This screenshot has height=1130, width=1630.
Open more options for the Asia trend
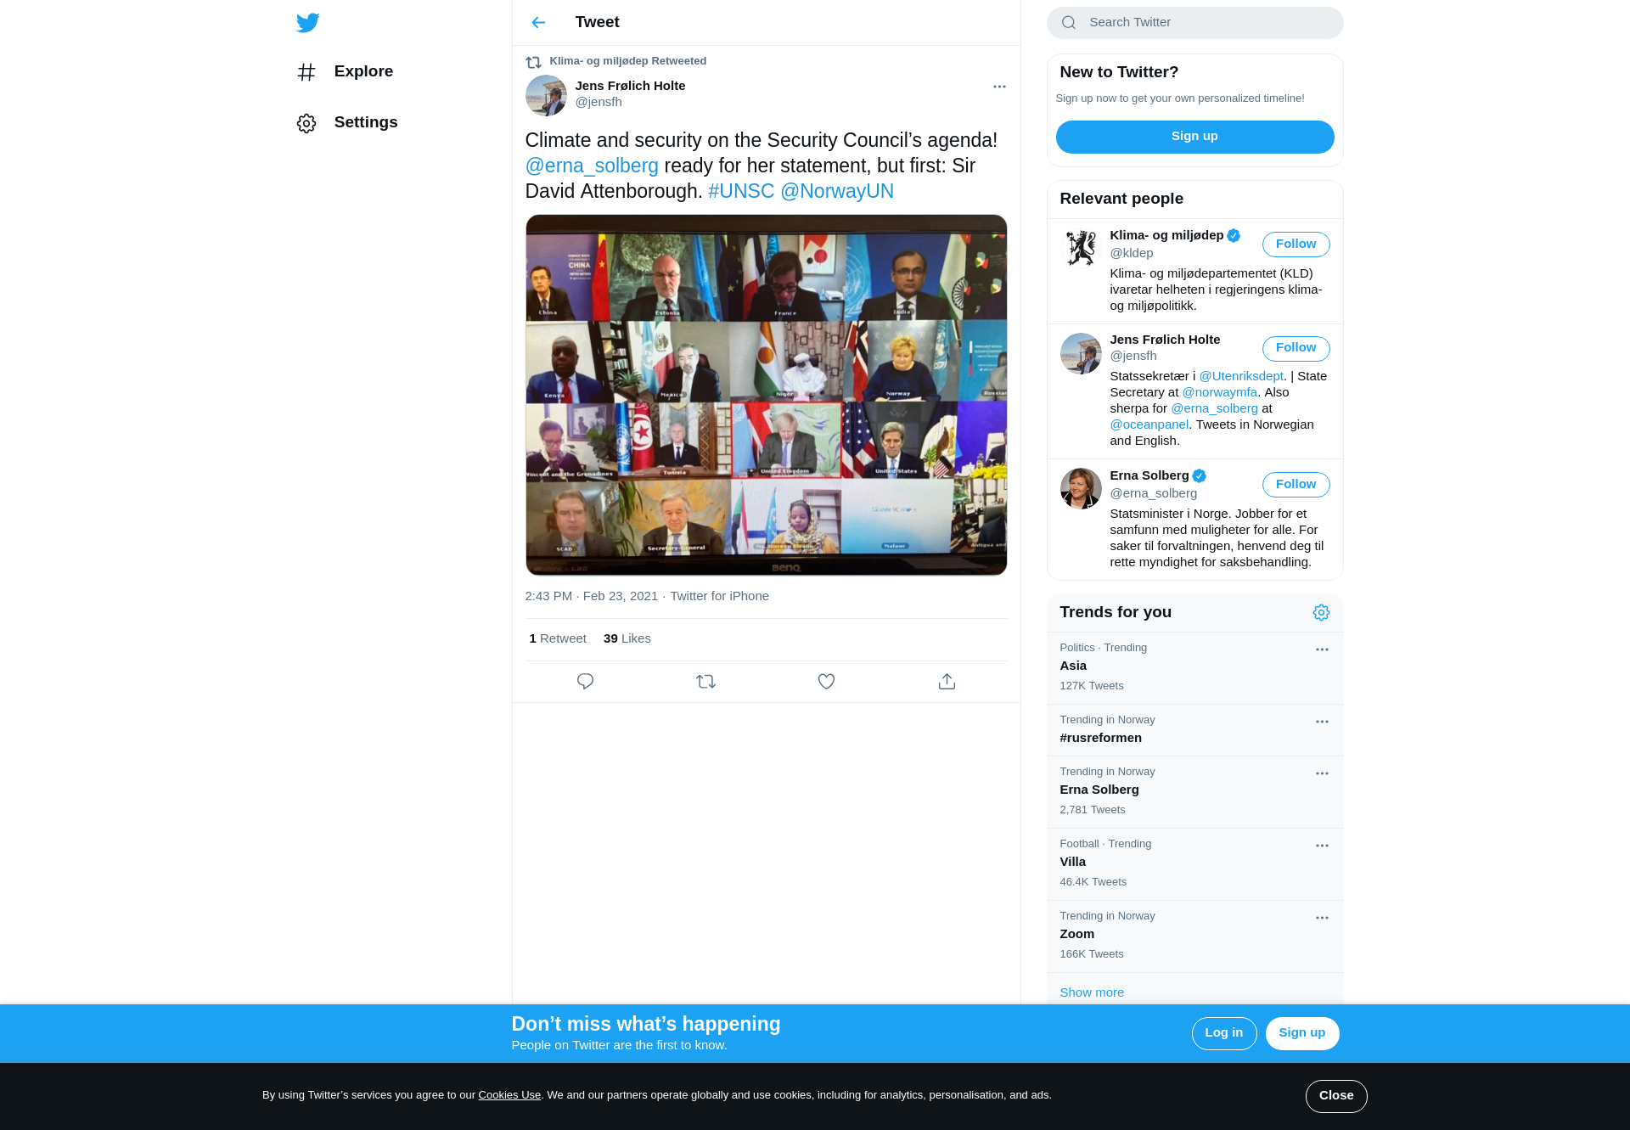coord(1322,649)
